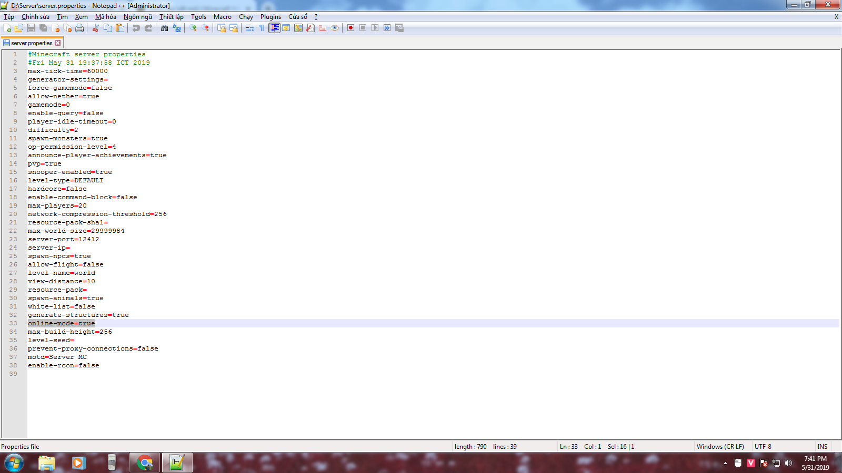Play back the recorded macro

click(375, 28)
